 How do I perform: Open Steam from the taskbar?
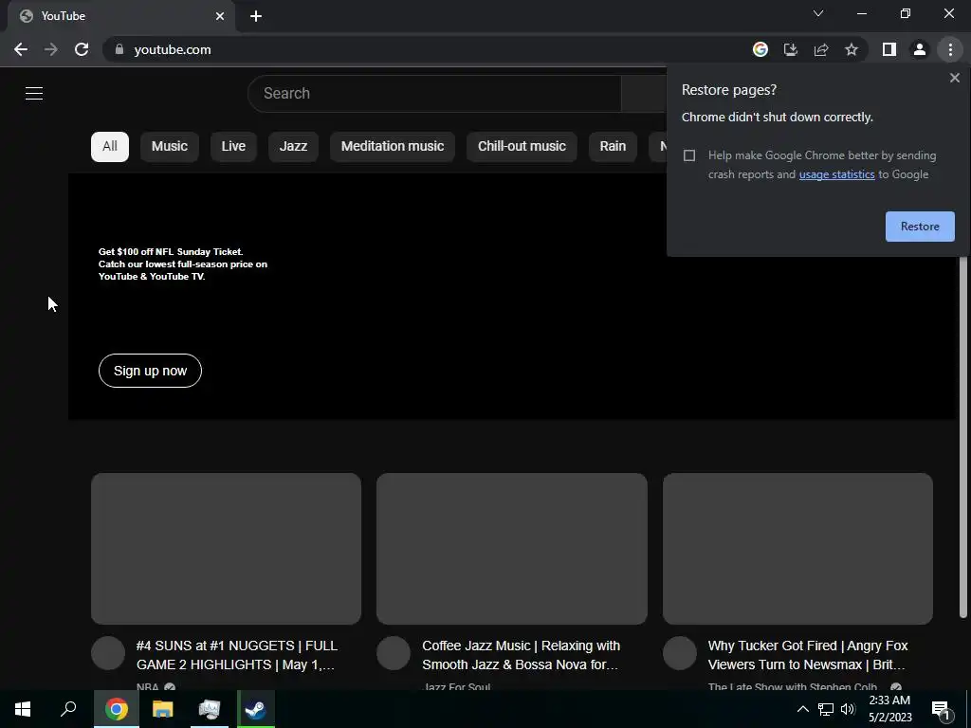[256, 709]
